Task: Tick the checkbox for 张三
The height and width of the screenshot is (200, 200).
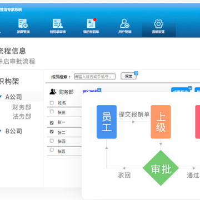Action: [52, 112]
